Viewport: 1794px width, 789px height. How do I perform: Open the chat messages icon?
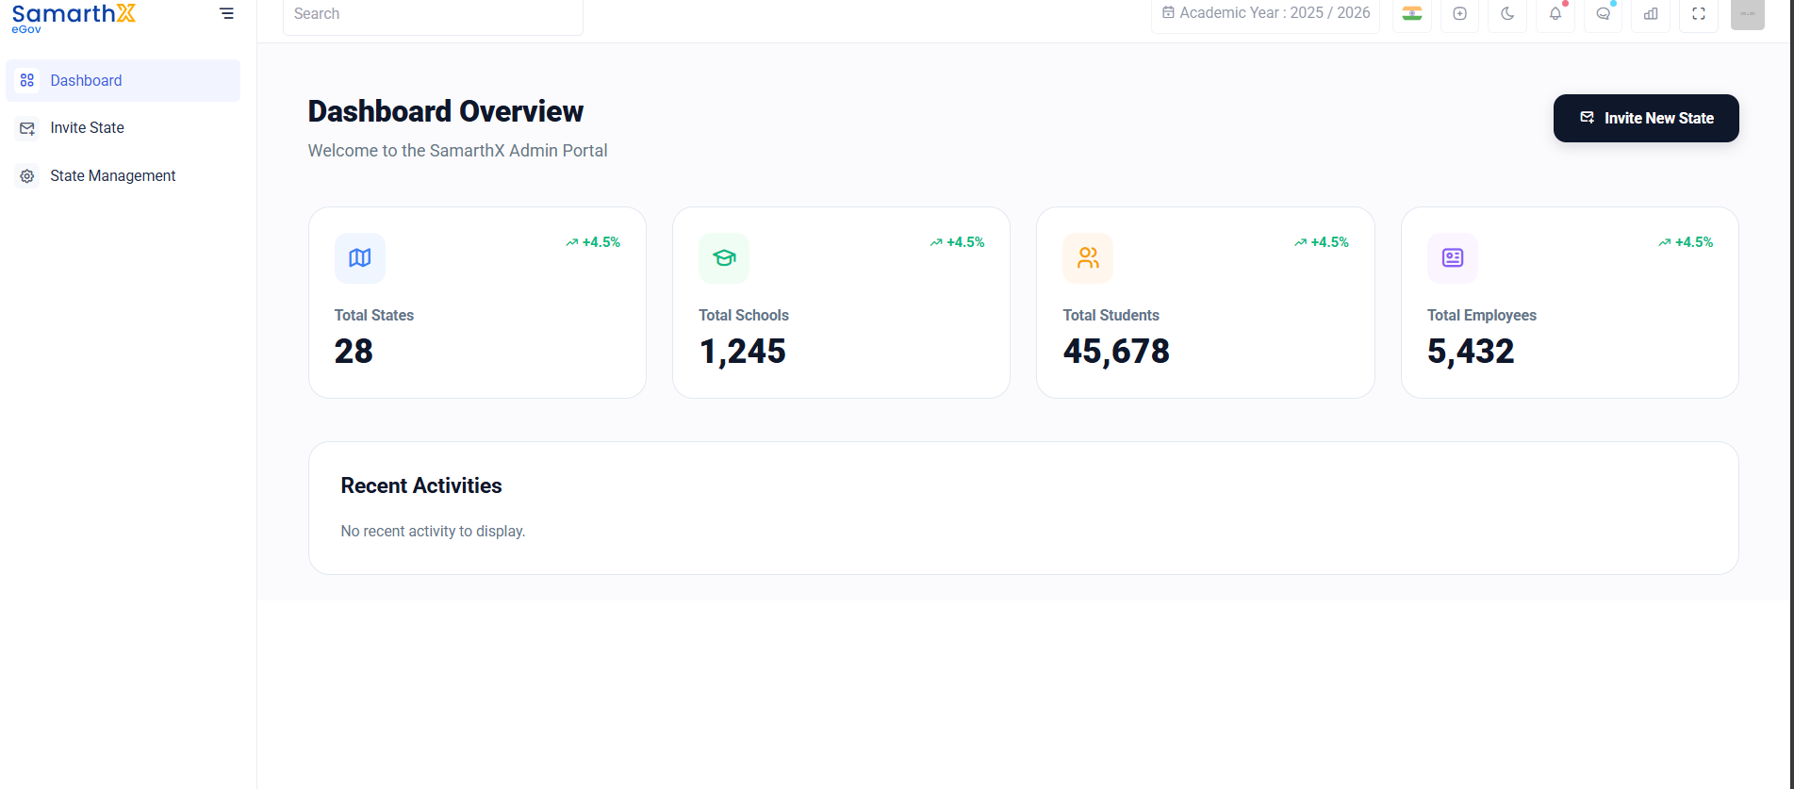point(1603,13)
